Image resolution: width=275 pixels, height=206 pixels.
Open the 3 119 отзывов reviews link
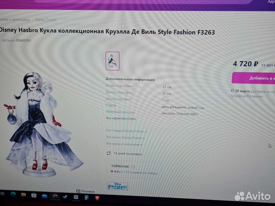[x=139, y=172]
